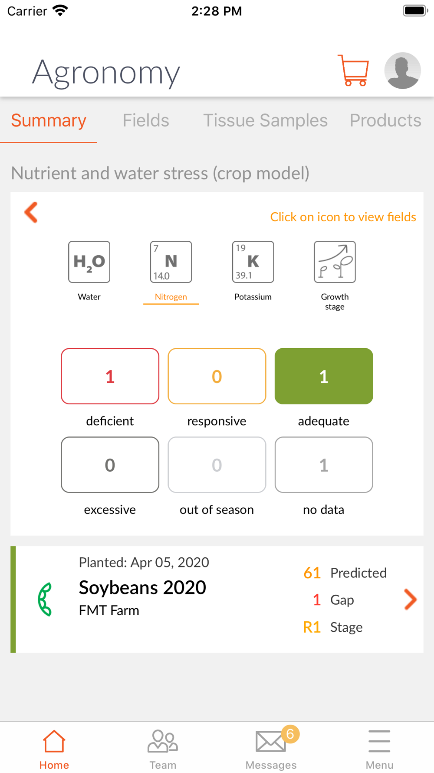The width and height of the screenshot is (434, 773).
Task: Switch to the Tissue Samples tab
Action: pos(265,120)
